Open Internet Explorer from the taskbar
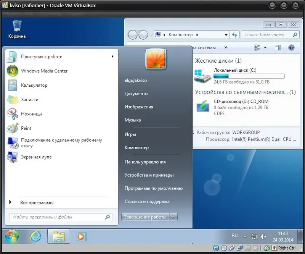 pyautogui.click(x=35, y=236)
